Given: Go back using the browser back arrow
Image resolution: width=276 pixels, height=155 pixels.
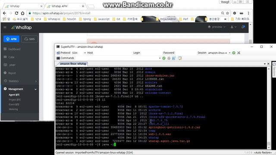Looking at the screenshot, I should (x=5, y=13).
